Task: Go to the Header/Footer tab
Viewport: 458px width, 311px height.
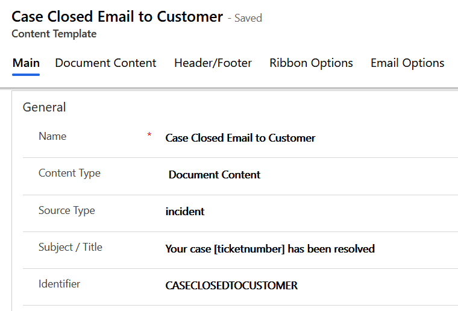Action: click(213, 63)
